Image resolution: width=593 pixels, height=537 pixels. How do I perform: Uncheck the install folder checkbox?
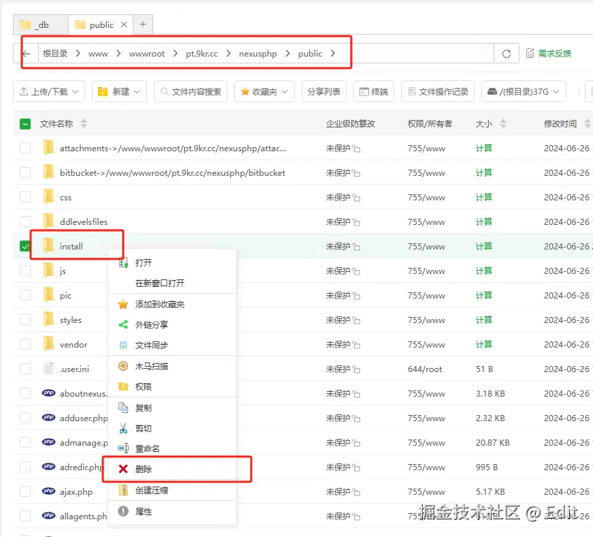[x=25, y=247]
